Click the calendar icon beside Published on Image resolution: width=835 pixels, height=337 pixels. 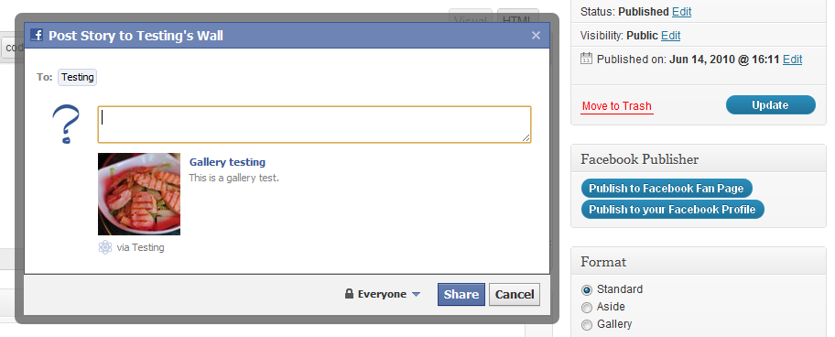pos(586,59)
